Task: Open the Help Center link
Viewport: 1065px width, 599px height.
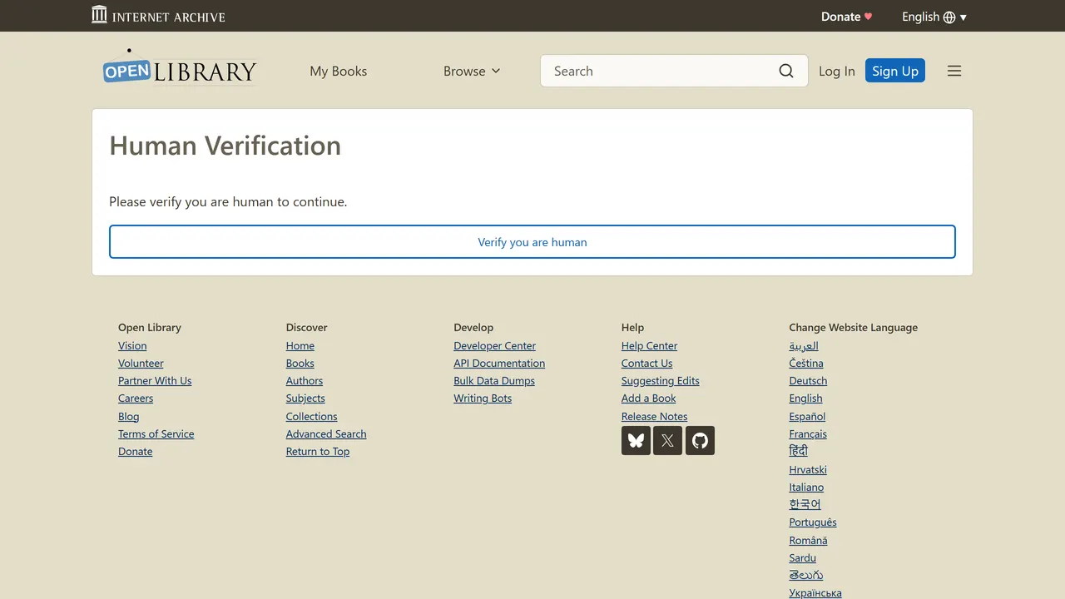Action: 650,346
